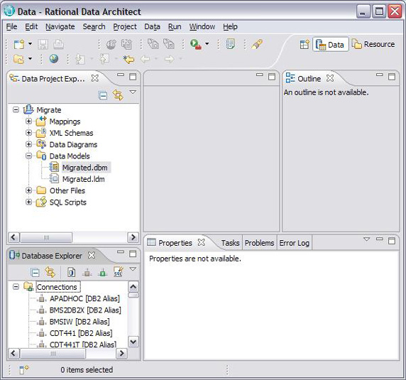Viewport: 406px width, 380px height.
Task: Open the Navigate menu
Action: pyautogui.click(x=60, y=27)
